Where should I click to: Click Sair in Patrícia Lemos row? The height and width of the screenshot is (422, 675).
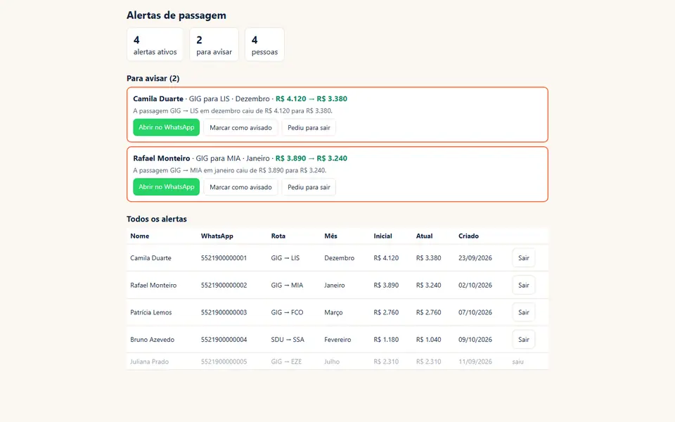523,312
